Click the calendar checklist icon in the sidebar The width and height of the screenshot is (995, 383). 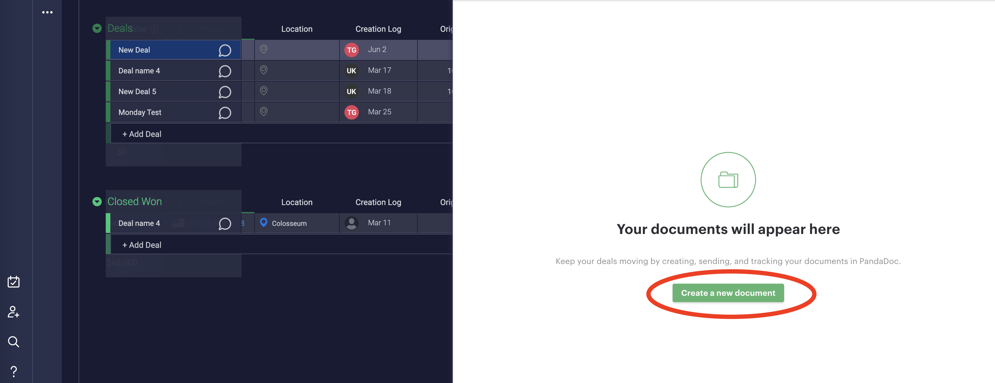point(14,281)
